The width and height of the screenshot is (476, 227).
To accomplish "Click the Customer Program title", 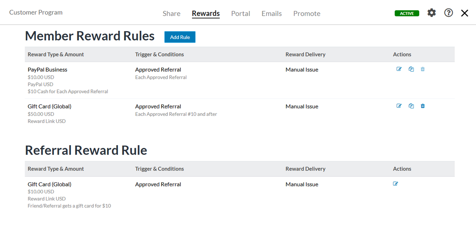I will pyautogui.click(x=36, y=12).
